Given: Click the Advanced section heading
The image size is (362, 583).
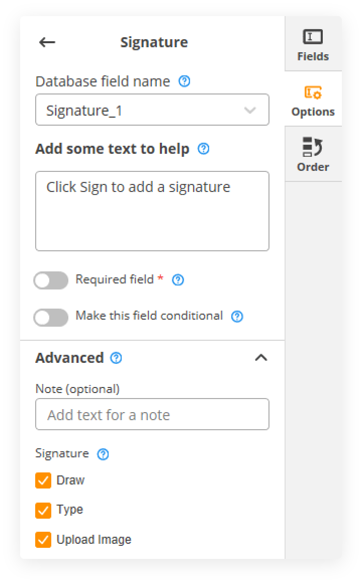Looking at the screenshot, I should (x=69, y=358).
